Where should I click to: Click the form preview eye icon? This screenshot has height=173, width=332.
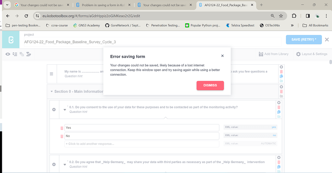click(7, 54)
